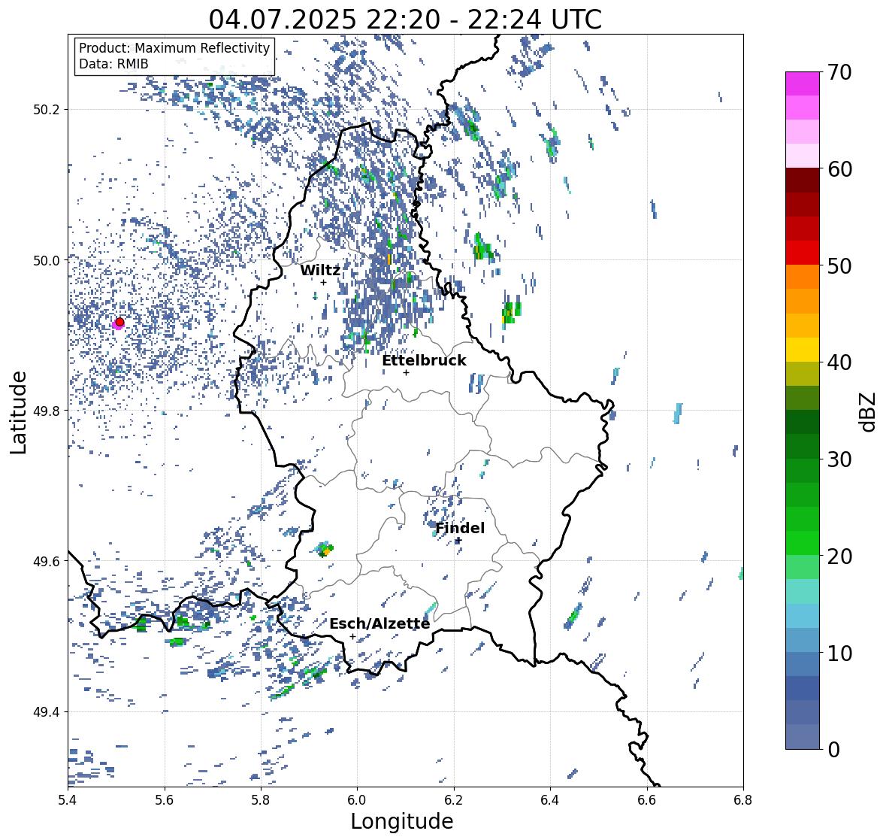886x840 pixels.
Task: Click the Findel station label
Action: pos(460,528)
